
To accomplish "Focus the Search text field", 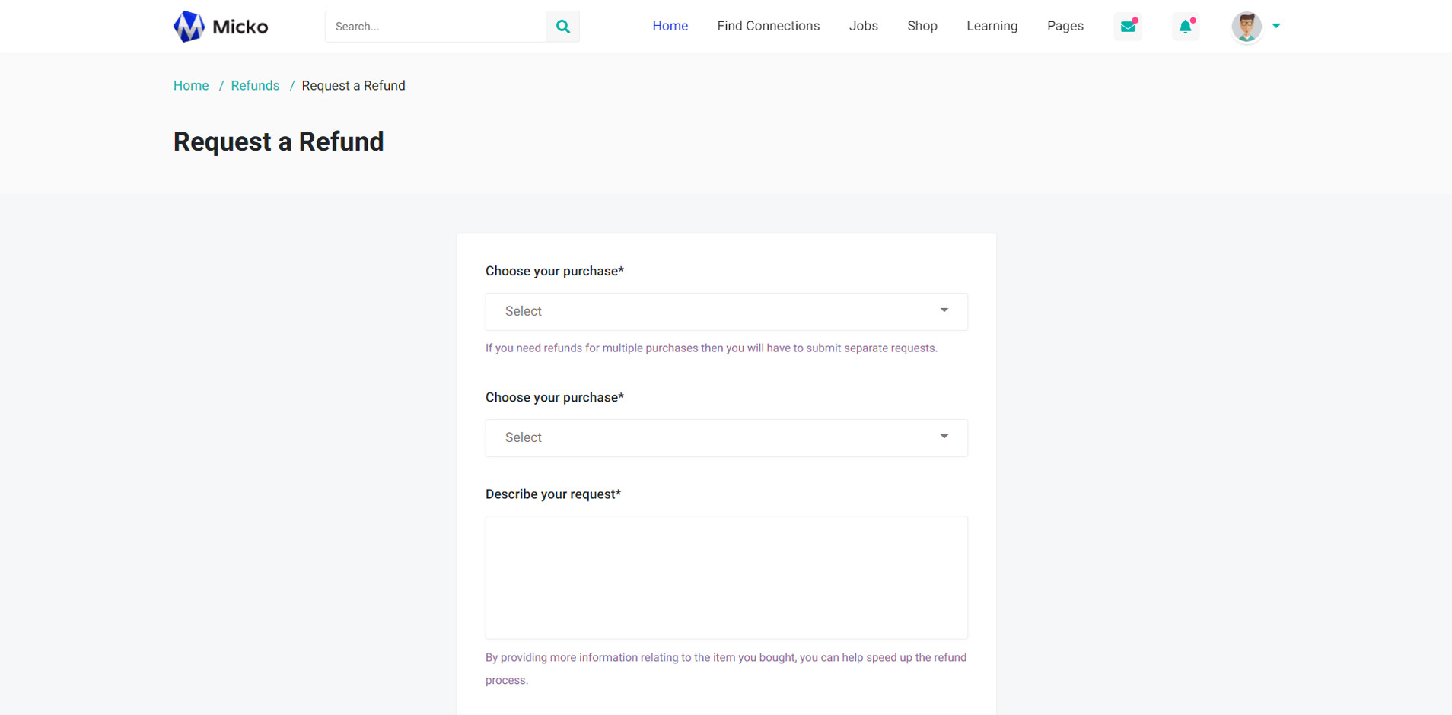I will point(435,27).
